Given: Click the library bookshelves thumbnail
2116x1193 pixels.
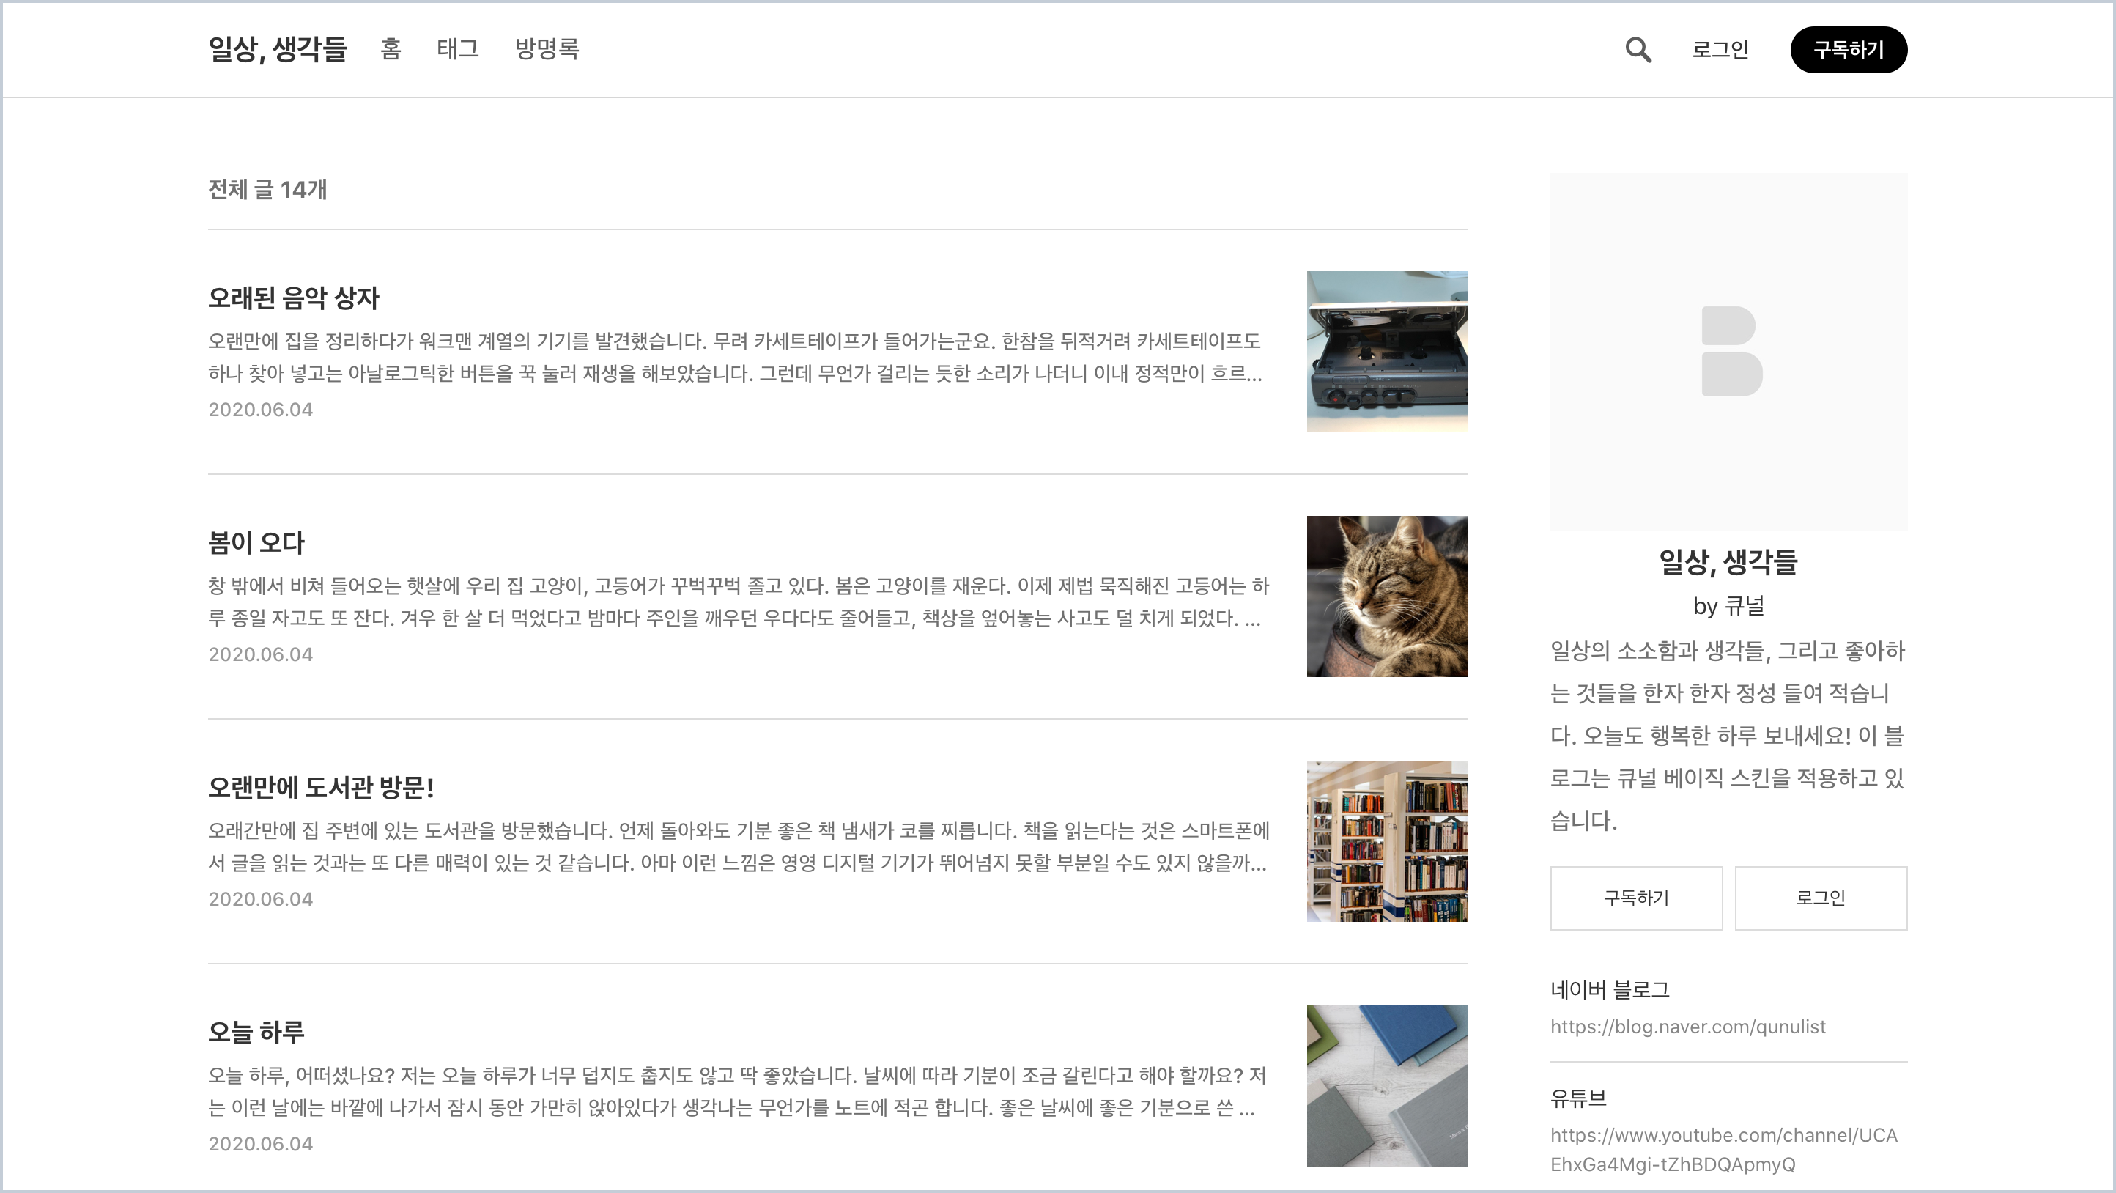Looking at the screenshot, I should [x=1386, y=841].
